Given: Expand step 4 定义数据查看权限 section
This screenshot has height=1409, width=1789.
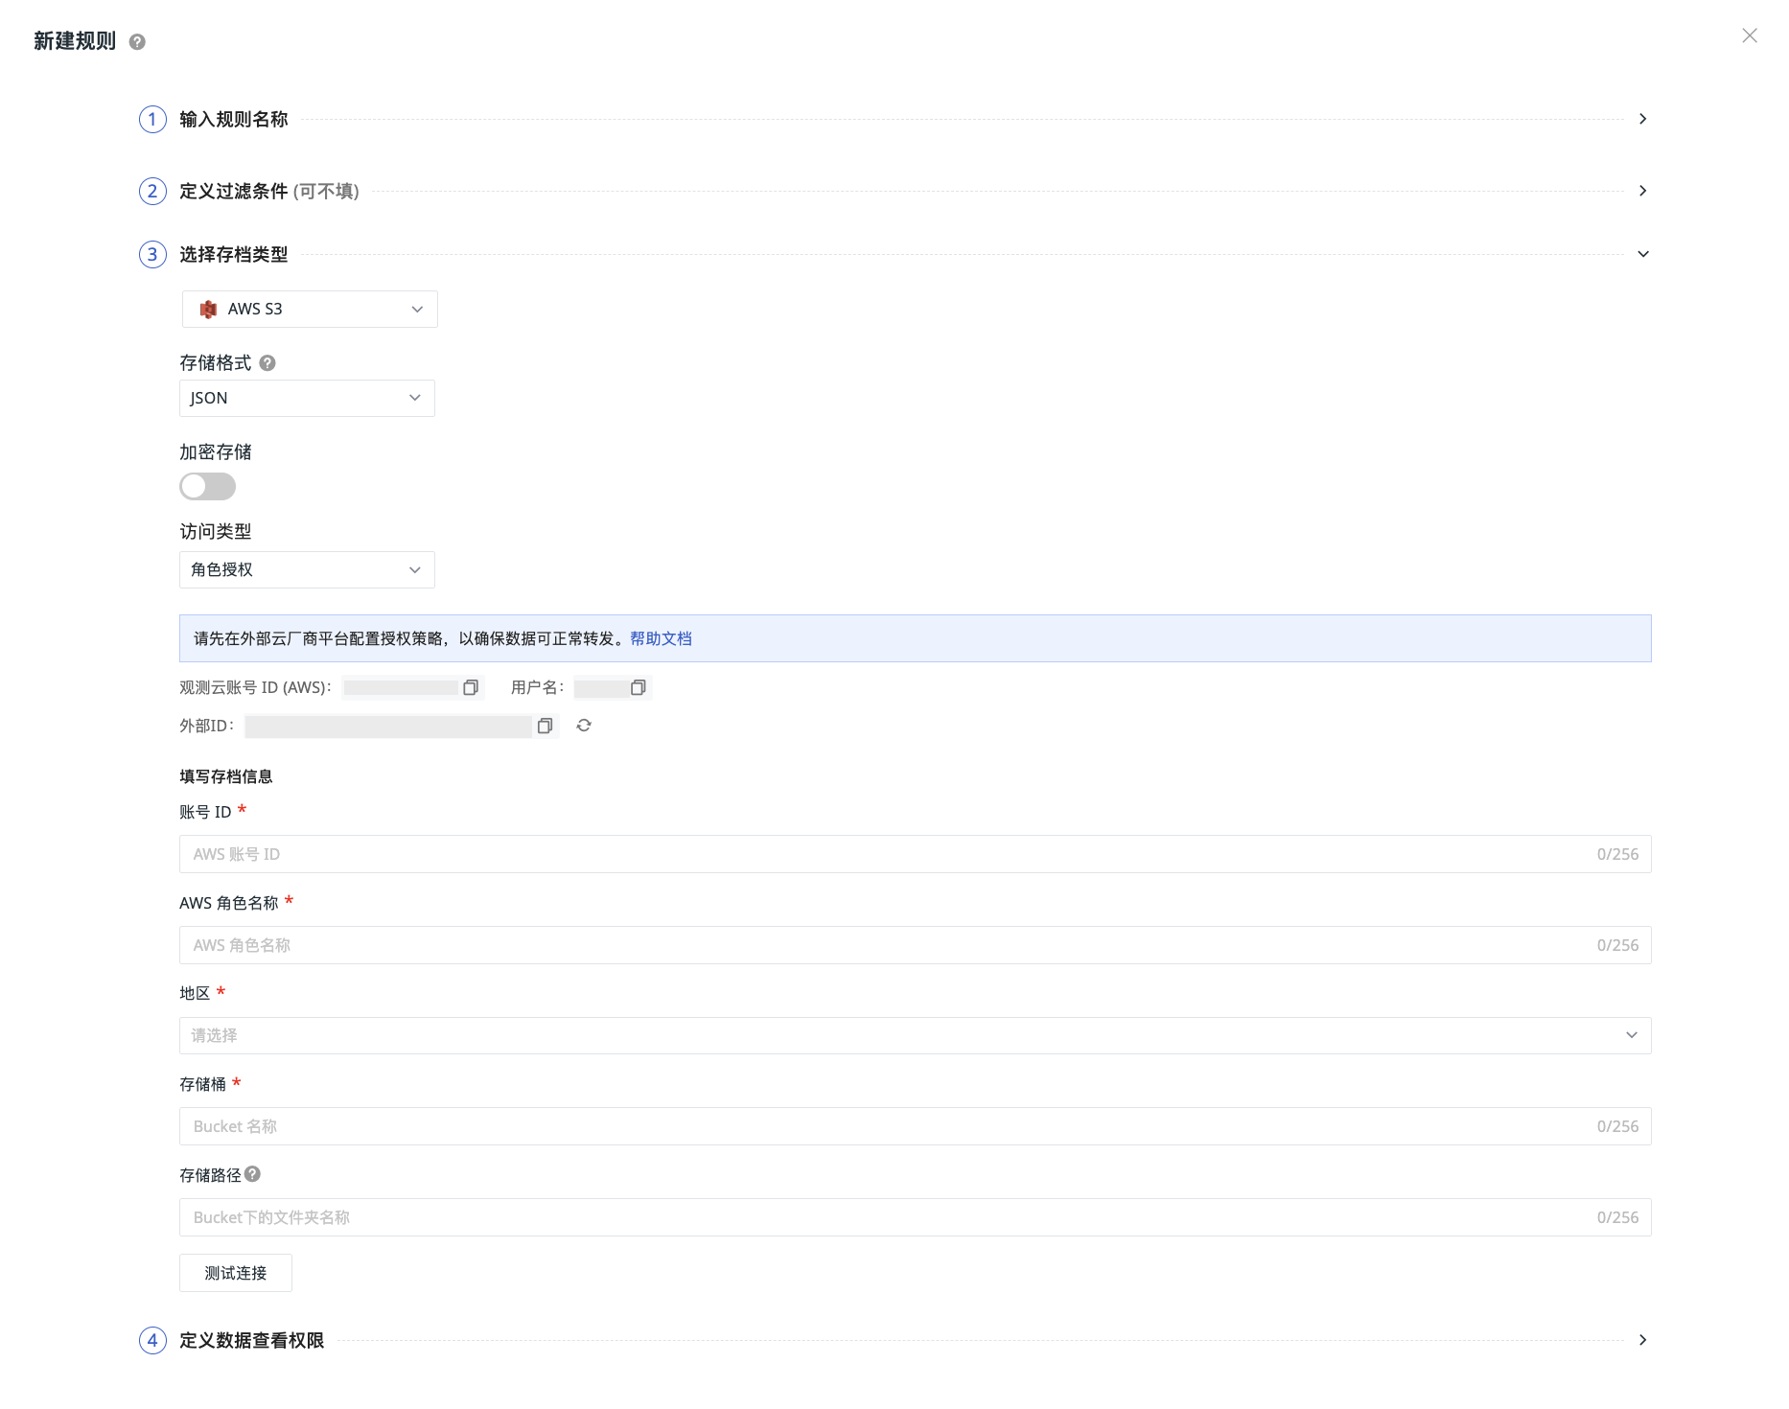Looking at the screenshot, I should (1642, 1340).
